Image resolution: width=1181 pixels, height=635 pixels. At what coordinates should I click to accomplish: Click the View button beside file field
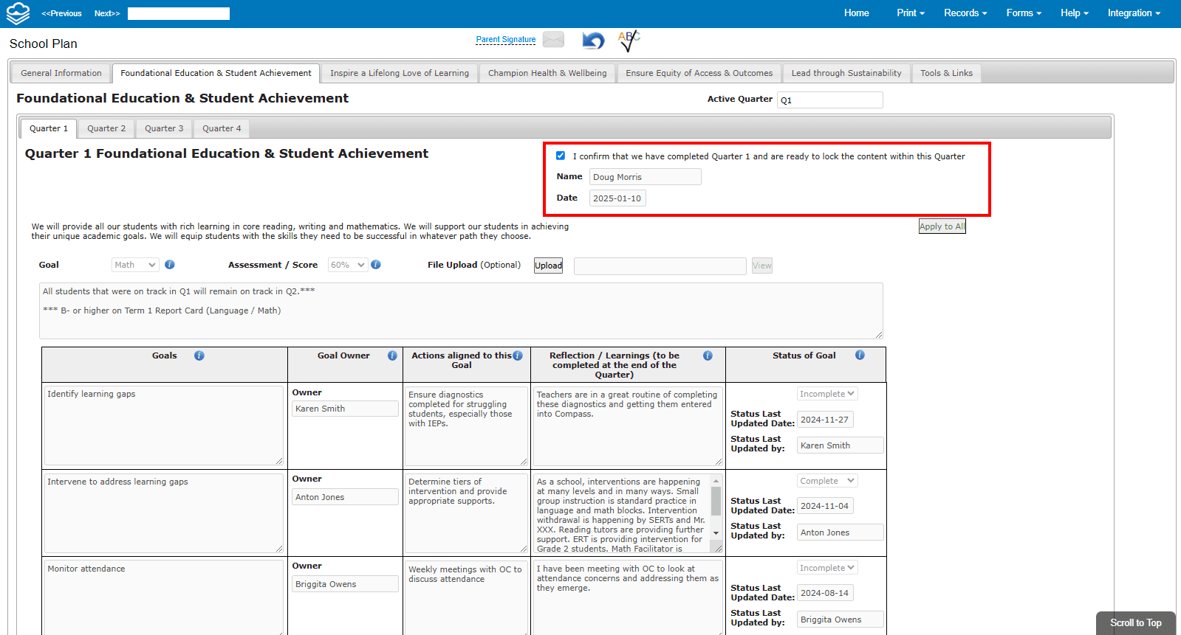(762, 266)
